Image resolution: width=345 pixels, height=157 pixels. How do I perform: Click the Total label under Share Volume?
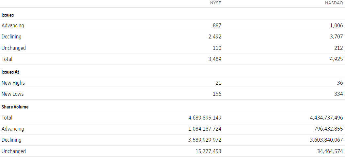(7, 118)
